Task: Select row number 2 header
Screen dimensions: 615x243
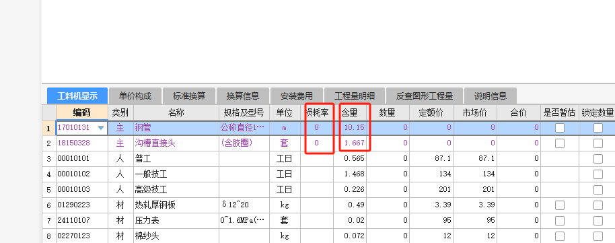Action: (48, 143)
